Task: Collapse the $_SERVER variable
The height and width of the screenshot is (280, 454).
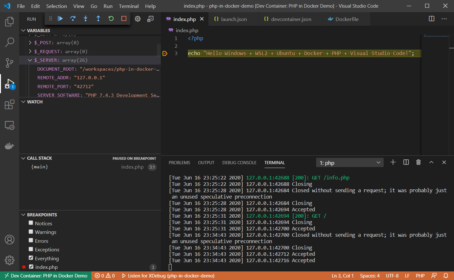Action: tap(30, 60)
